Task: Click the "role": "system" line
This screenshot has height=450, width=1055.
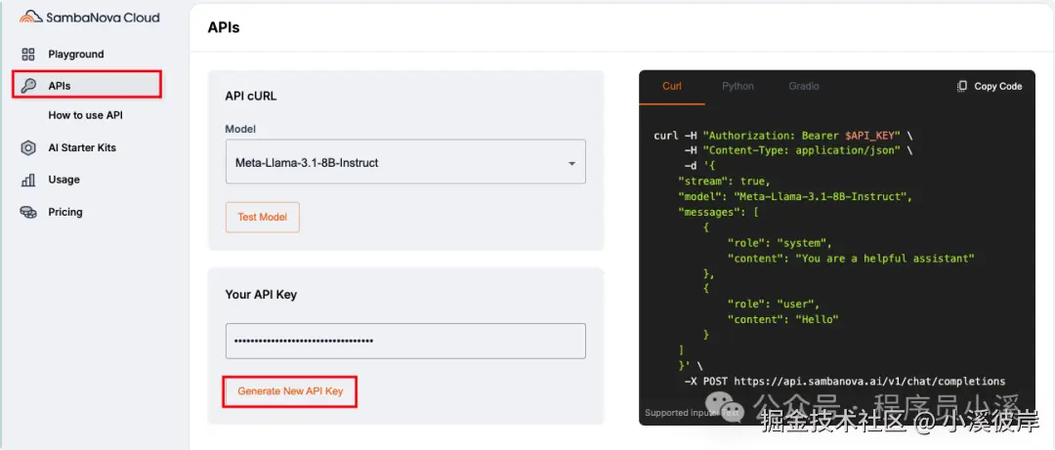Action: pyautogui.click(x=780, y=243)
